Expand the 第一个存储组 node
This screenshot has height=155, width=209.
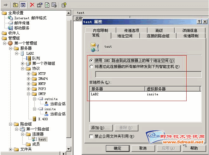tap(23, 63)
